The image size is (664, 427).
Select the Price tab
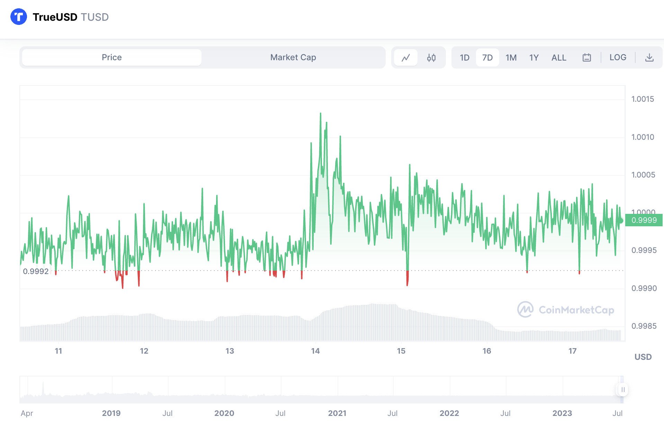pyautogui.click(x=111, y=57)
